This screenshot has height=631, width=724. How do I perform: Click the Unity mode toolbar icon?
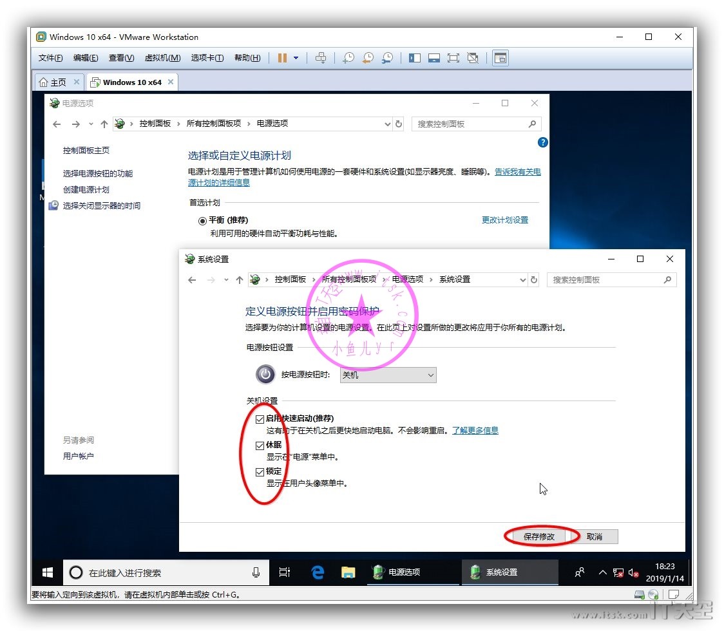click(473, 58)
